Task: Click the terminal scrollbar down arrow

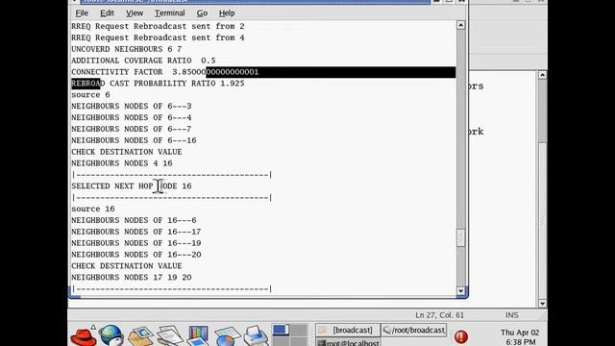Action: (461, 291)
